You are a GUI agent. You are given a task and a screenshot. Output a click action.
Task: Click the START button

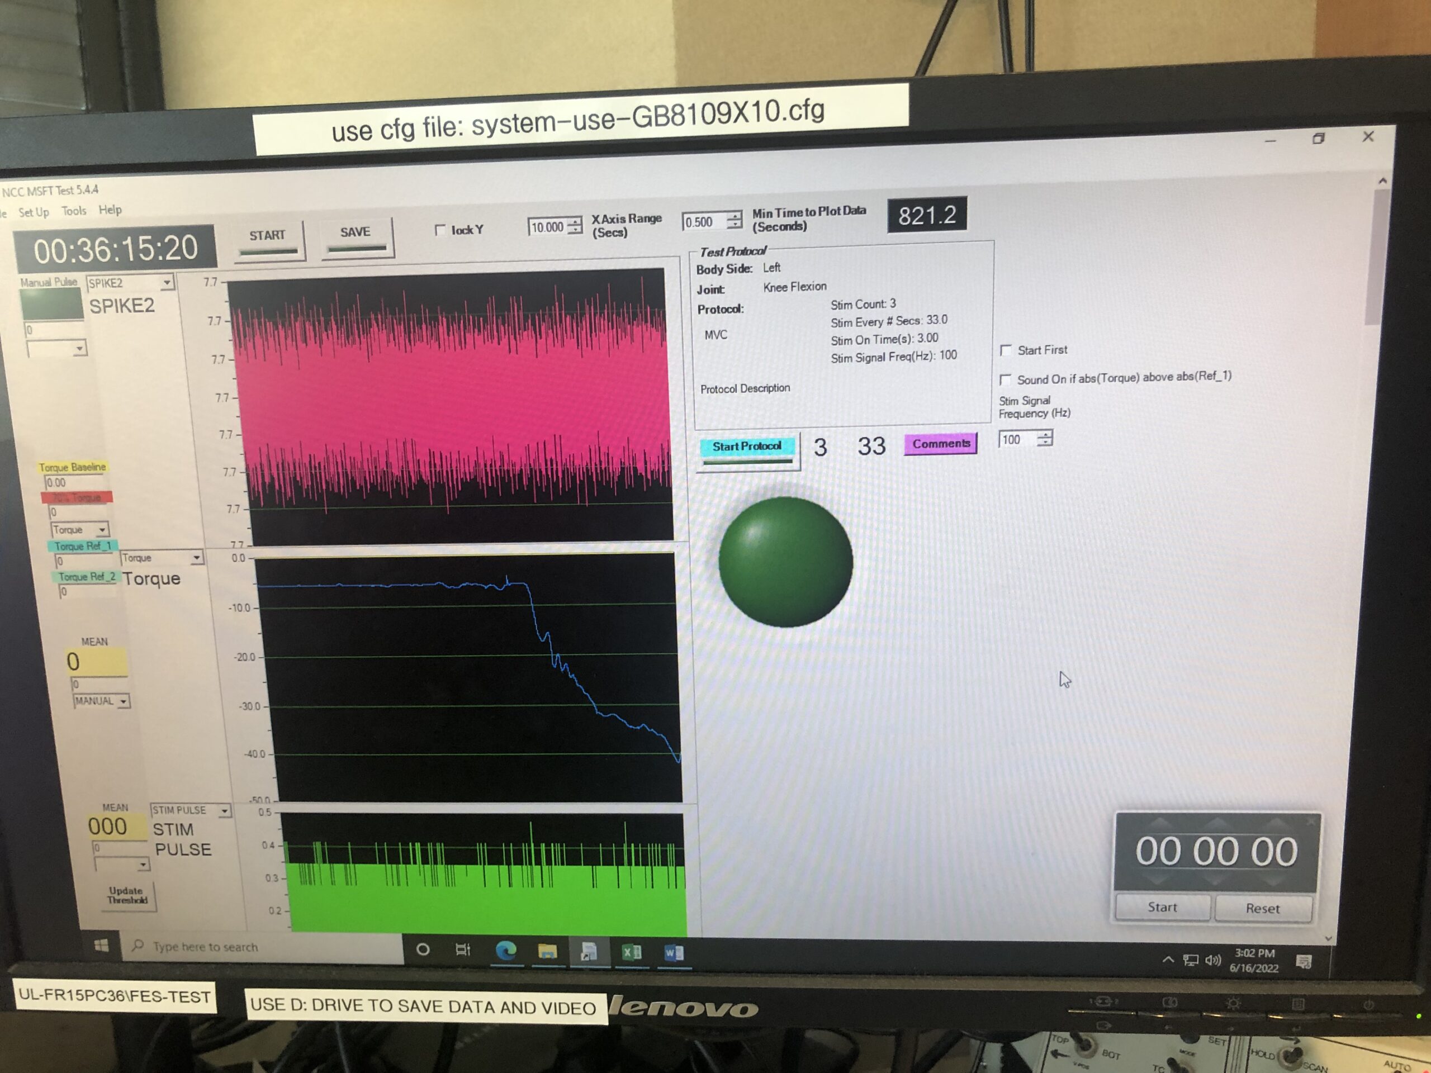pos(268,239)
